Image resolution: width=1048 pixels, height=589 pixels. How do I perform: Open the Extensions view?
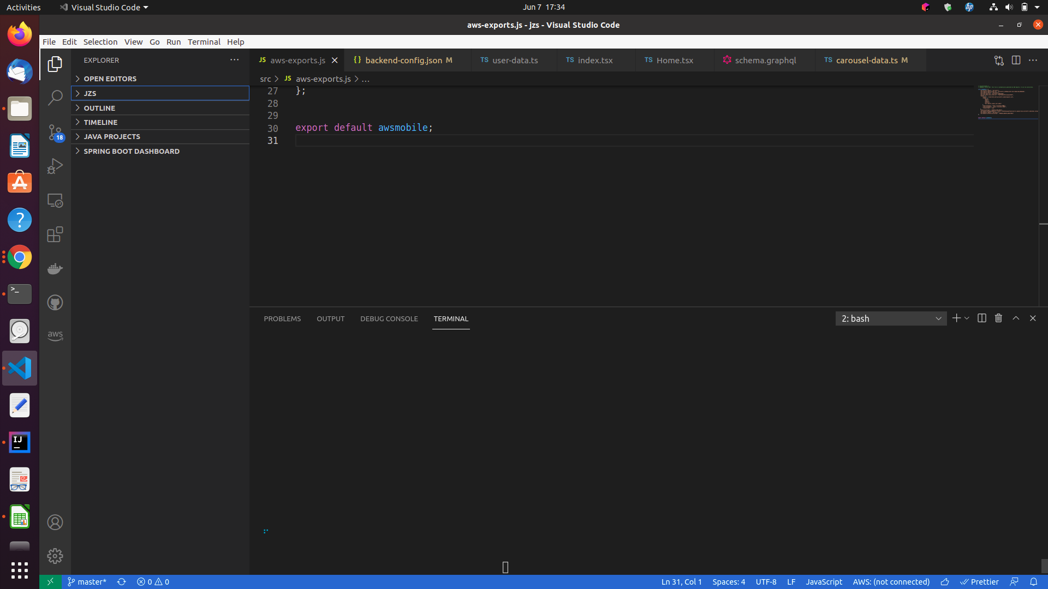tap(55, 235)
